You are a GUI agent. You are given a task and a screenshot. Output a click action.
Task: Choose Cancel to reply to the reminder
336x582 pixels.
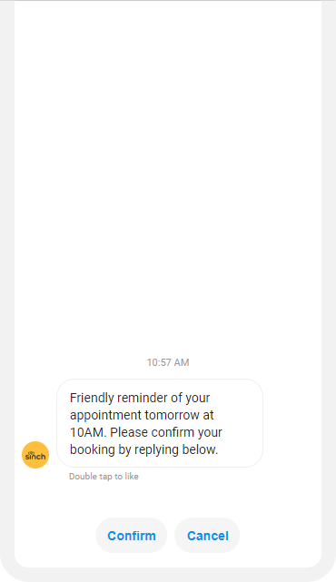[x=208, y=535]
